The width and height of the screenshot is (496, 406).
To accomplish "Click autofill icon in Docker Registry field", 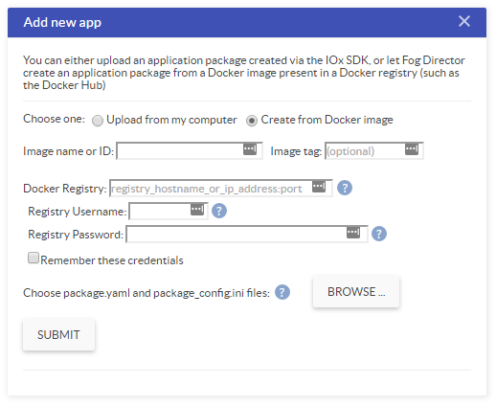I will pyautogui.click(x=319, y=187).
